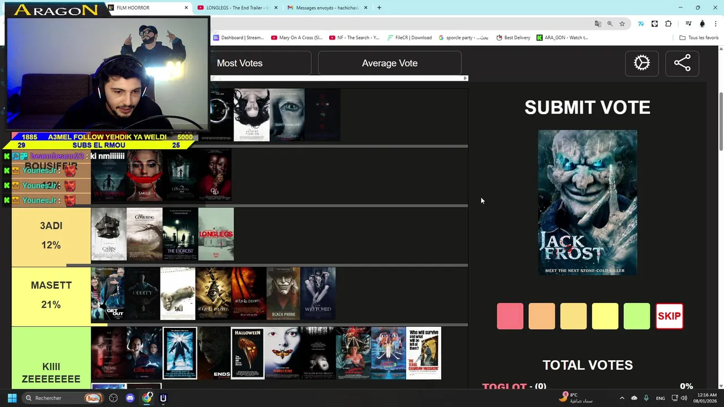
Task: Click the Windows taskbar search box
Action: point(62,398)
